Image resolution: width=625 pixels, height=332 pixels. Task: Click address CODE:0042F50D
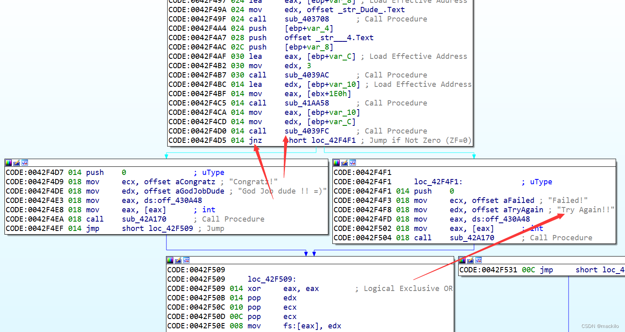[x=196, y=317]
